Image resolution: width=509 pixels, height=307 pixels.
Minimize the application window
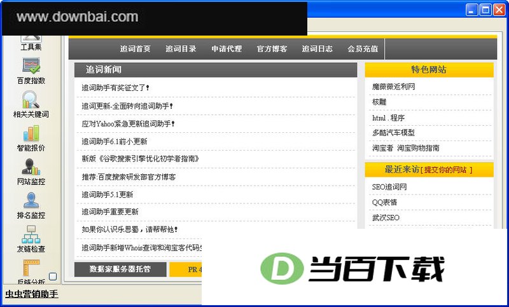pyautogui.click(x=471, y=10)
